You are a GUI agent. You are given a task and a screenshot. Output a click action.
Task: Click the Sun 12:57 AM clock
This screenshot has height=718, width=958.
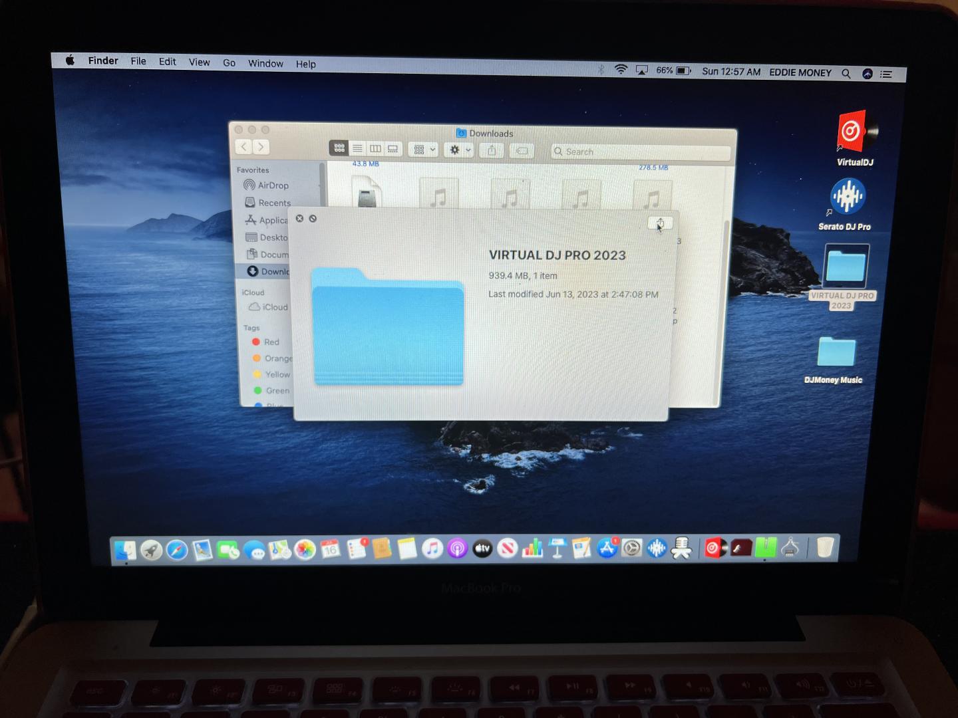coord(731,72)
